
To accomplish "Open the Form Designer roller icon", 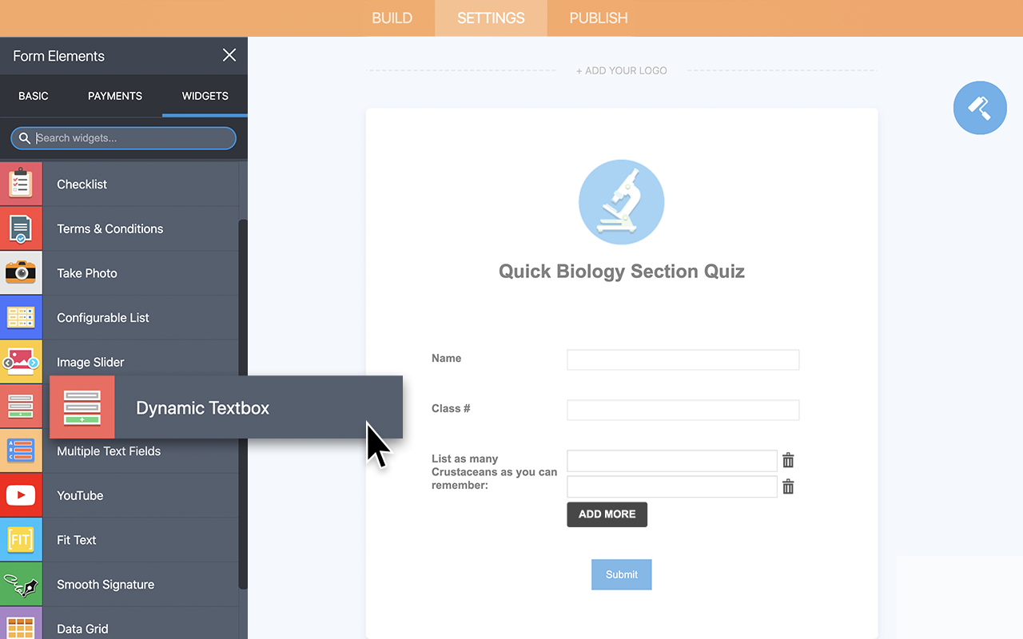I will [x=980, y=108].
